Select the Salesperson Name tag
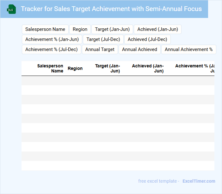 click(x=45, y=29)
